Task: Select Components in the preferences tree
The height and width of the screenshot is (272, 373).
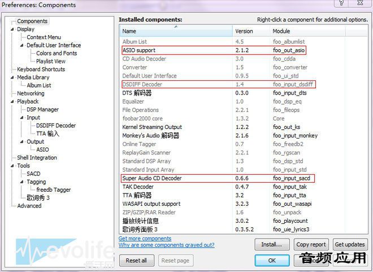Action: point(32,21)
